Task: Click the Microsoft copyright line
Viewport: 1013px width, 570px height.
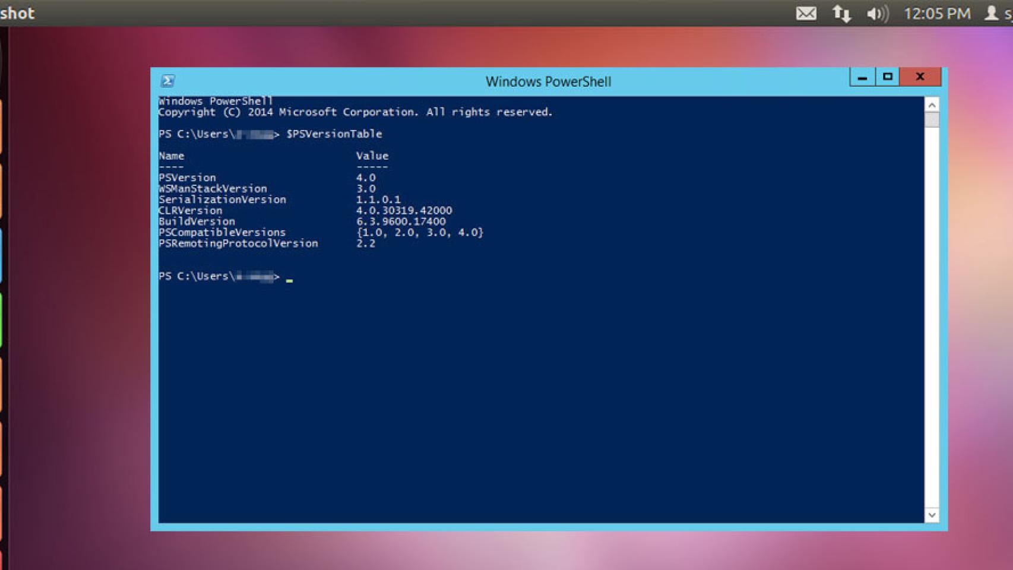Action: point(355,112)
